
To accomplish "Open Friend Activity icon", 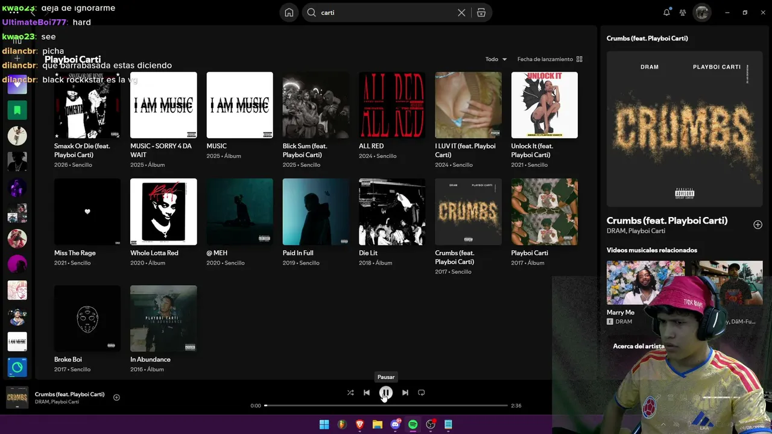I will click(x=683, y=13).
